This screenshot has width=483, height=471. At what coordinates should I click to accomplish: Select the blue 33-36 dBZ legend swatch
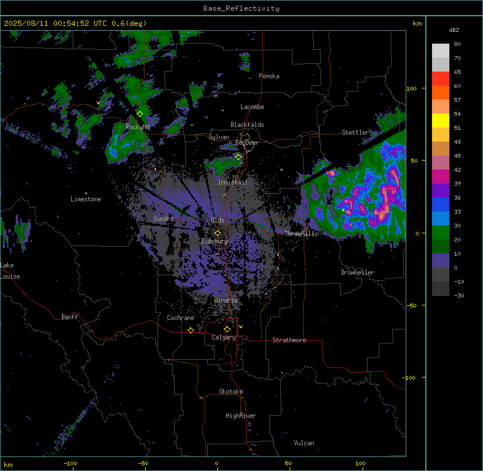pos(440,204)
